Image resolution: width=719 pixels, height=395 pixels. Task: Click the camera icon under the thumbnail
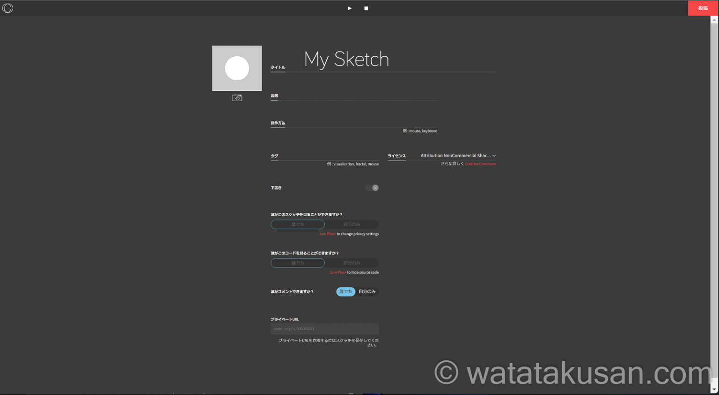(x=237, y=98)
